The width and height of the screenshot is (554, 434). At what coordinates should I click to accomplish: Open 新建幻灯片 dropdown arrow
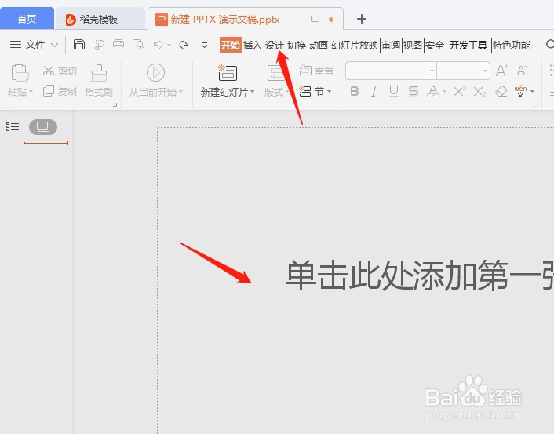pyautogui.click(x=252, y=92)
